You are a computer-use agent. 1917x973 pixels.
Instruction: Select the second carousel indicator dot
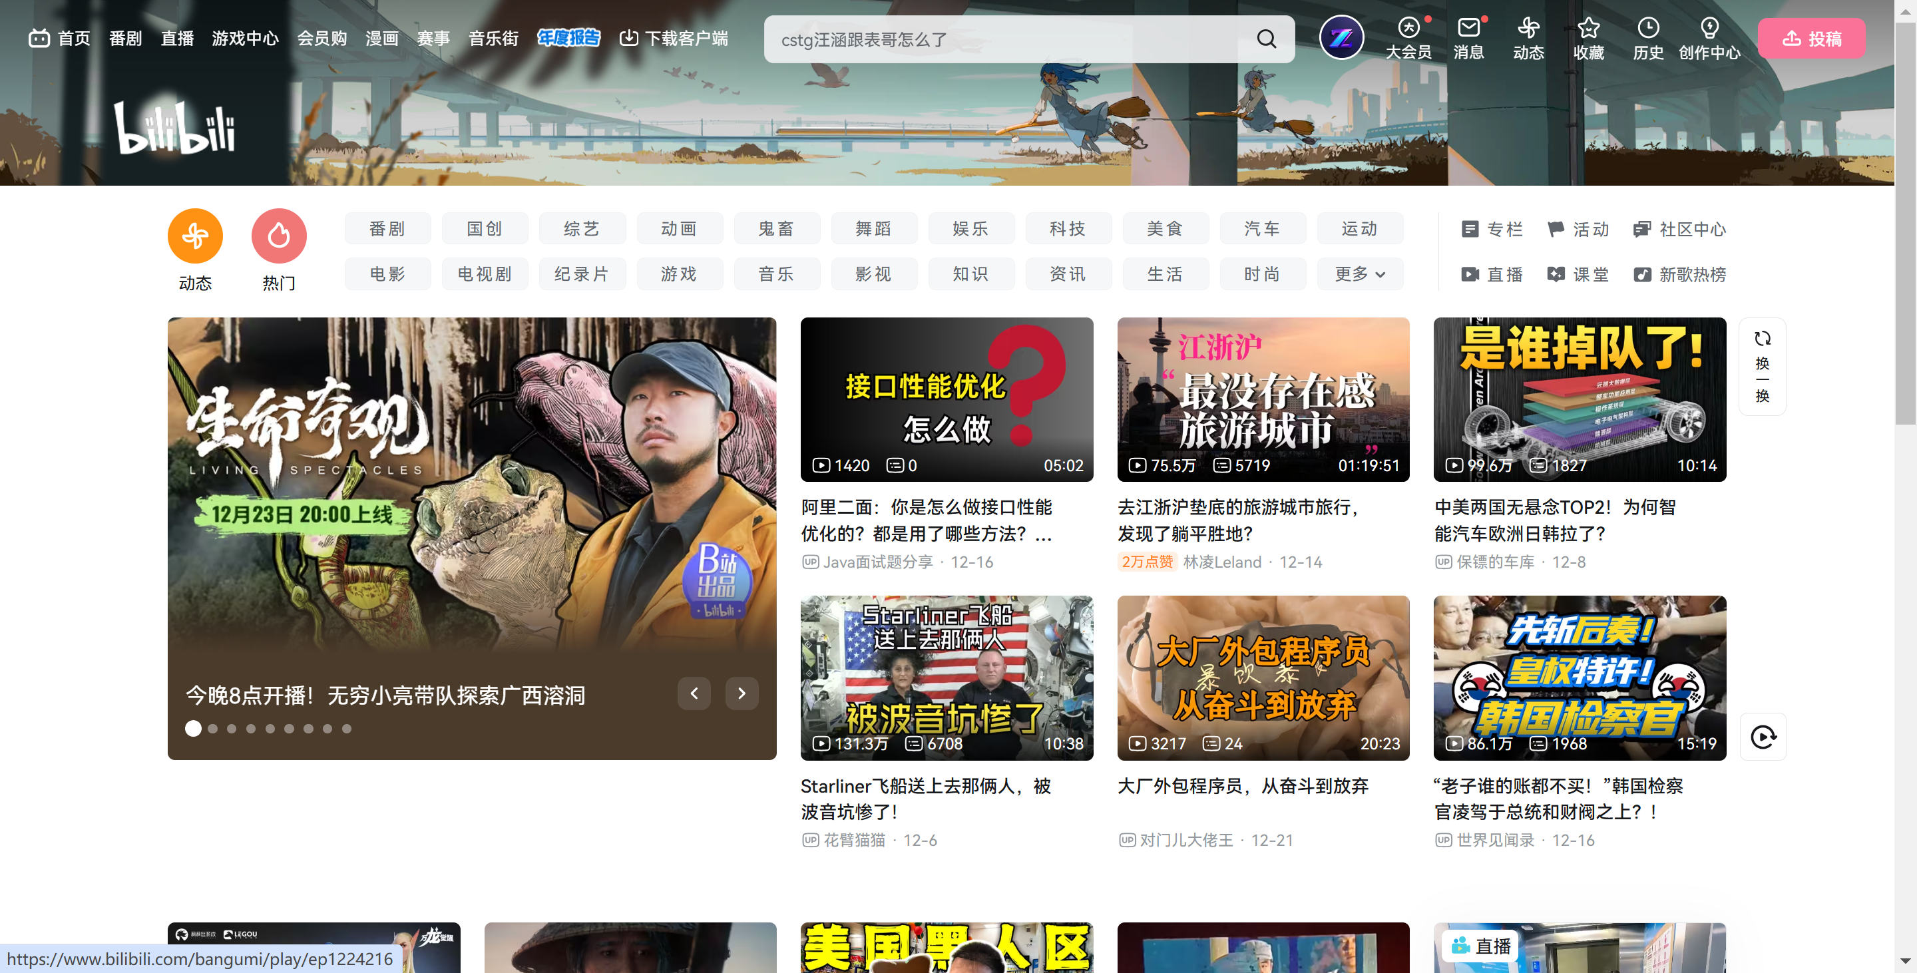(x=213, y=729)
